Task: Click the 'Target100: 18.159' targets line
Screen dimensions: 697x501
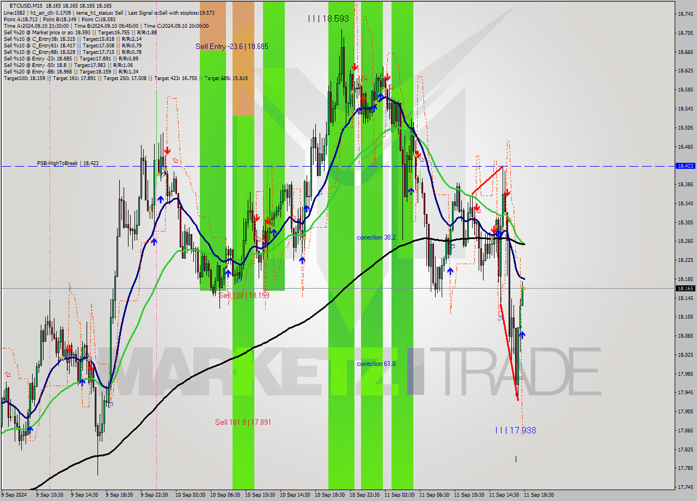Action: [x=126, y=78]
